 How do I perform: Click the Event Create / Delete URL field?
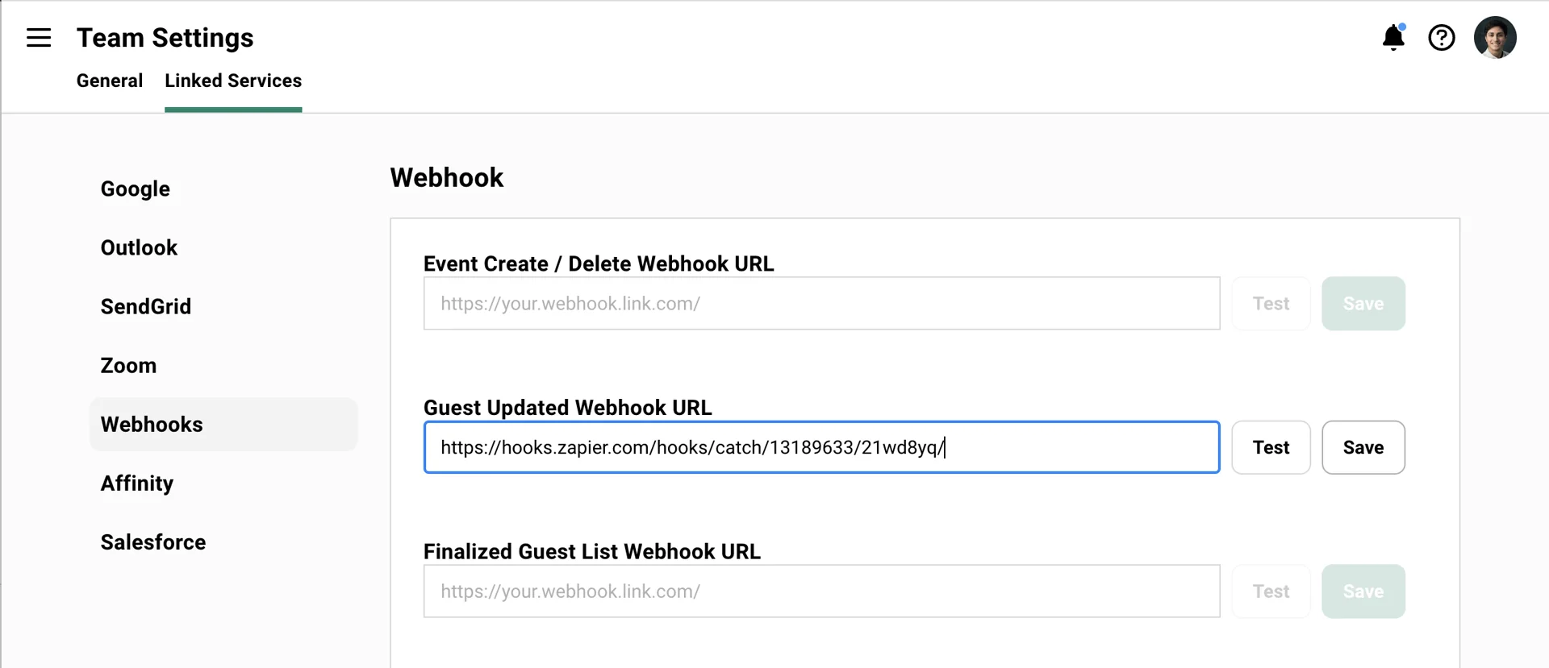coord(821,304)
